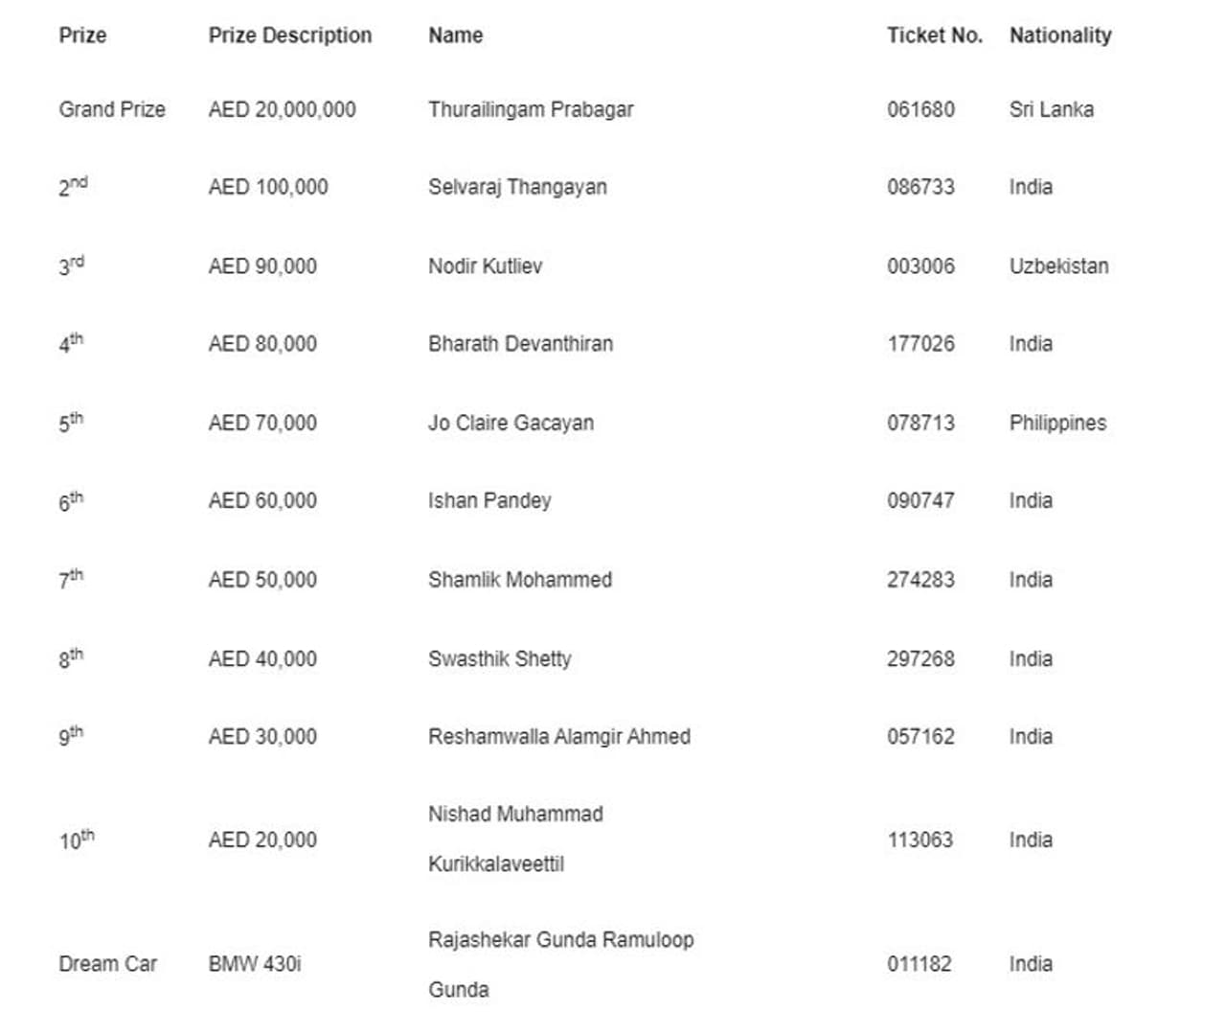Select the name Bharath Devanthiran

tap(520, 344)
